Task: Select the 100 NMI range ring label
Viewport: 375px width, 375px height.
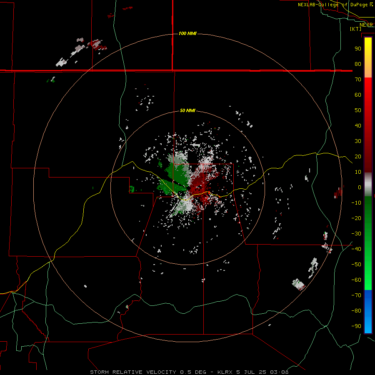Action: [x=187, y=33]
